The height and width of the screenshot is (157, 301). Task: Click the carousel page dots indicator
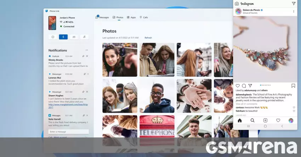pos(265,85)
